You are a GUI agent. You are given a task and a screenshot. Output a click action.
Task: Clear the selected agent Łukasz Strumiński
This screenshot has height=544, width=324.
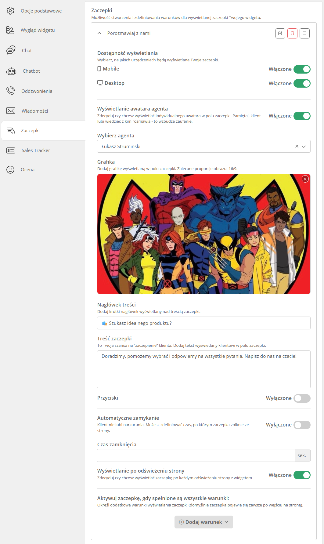pyautogui.click(x=297, y=147)
